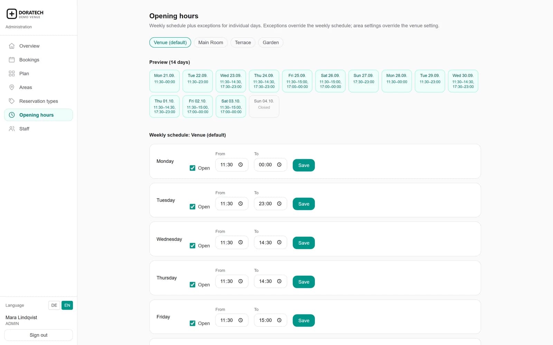The width and height of the screenshot is (553, 345).
Task: Open time picker clock for Tuesday From
Action: (241, 204)
